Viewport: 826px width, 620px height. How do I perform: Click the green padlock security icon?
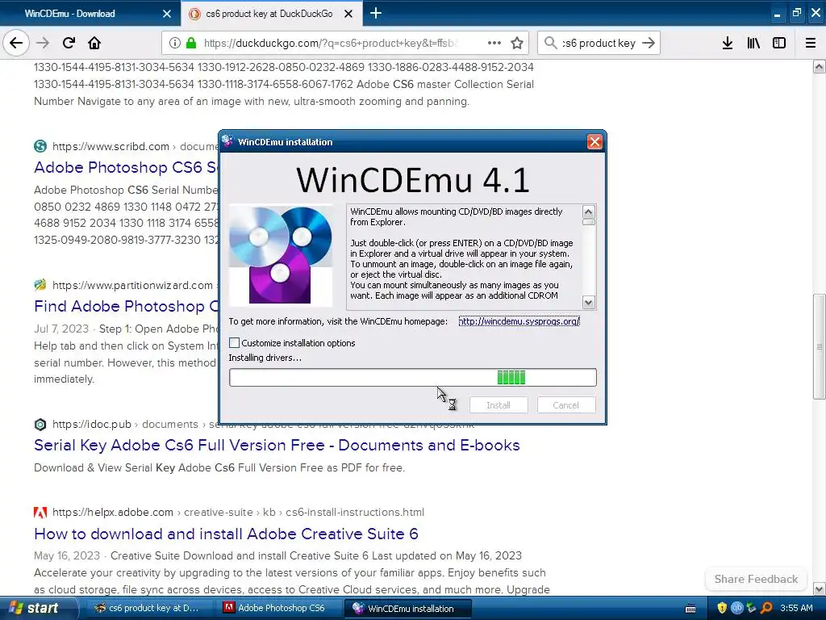coord(191,43)
